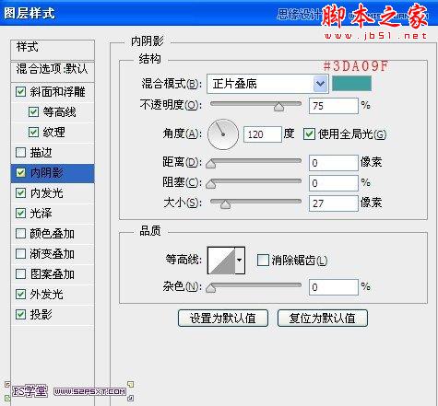This screenshot has height=406, width=438.
Task: Click the 杂色 slider handle
Action: point(210,288)
